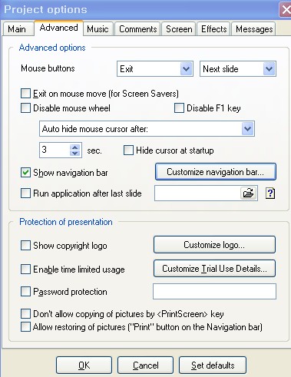This screenshot has height=377, width=291.
Task: Confirm with the OK button
Action: [x=84, y=365]
